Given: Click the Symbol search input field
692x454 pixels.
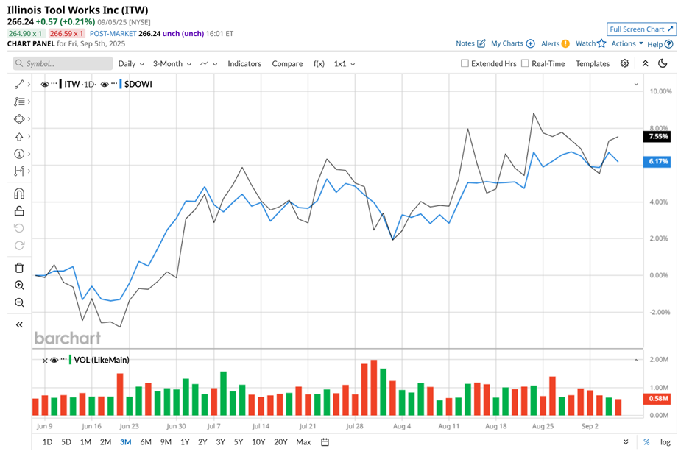Looking at the screenshot, I should pyautogui.click(x=63, y=63).
